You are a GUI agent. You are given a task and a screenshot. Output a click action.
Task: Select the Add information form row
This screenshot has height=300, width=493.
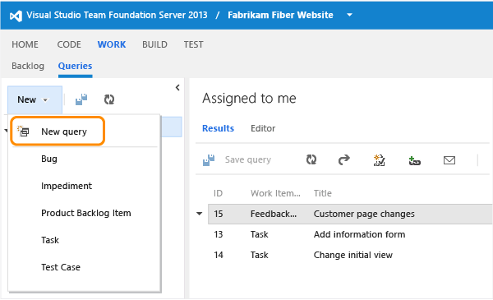click(x=350, y=234)
